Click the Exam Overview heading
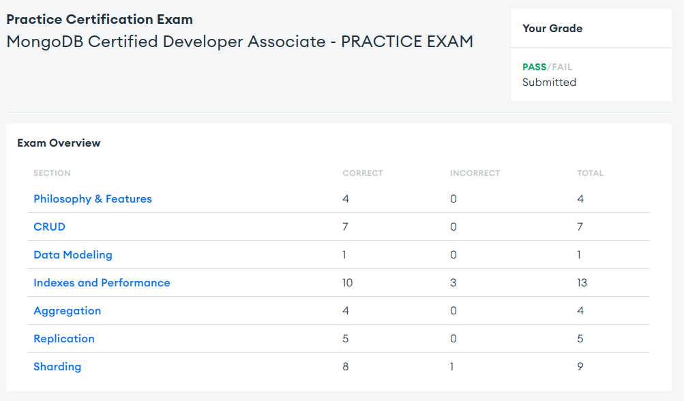 pyautogui.click(x=59, y=143)
